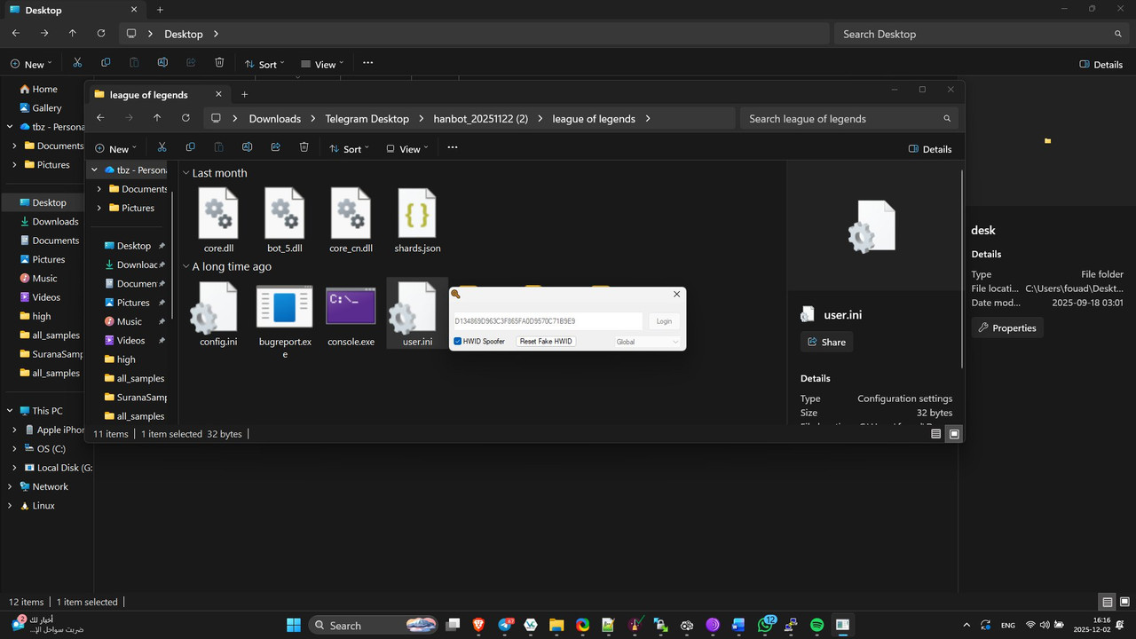Click the Delete trash icon in league of legends toolbar

coord(304,148)
